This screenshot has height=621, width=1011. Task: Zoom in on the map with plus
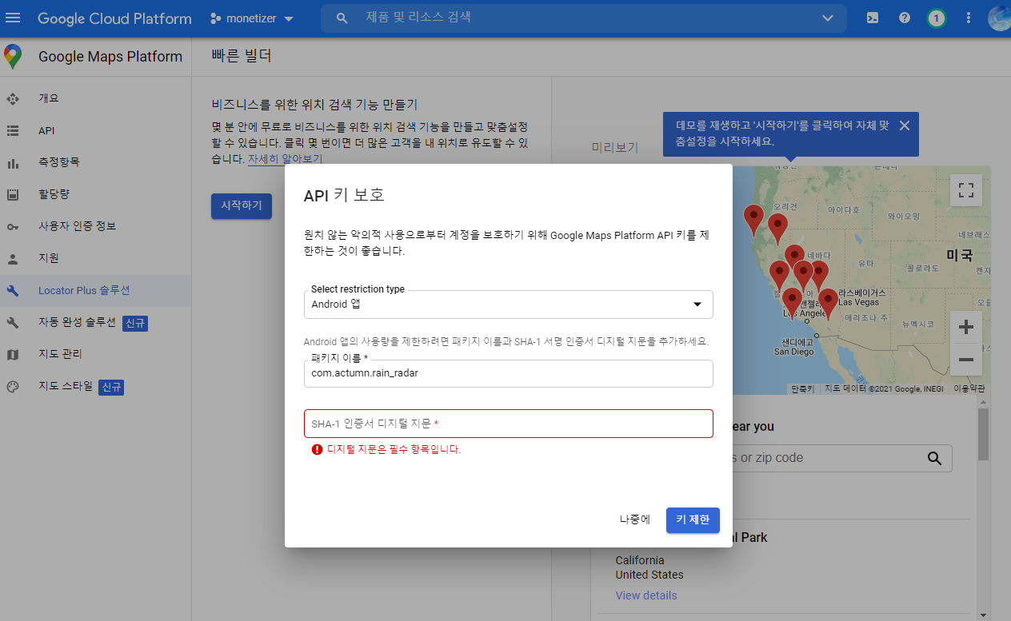click(x=966, y=327)
